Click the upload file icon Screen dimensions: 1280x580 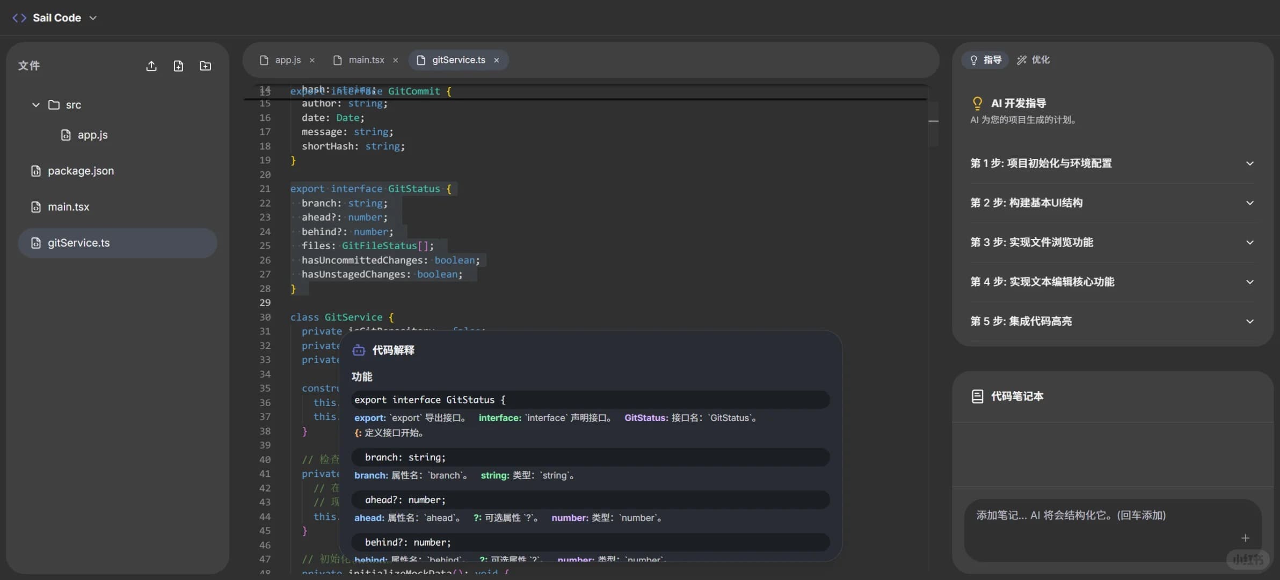[151, 66]
